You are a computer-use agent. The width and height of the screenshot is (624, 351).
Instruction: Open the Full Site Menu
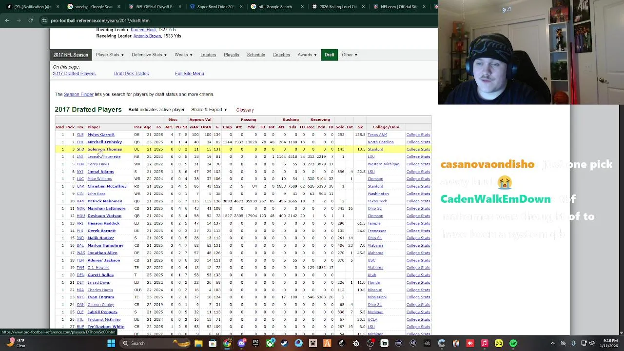(190, 74)
